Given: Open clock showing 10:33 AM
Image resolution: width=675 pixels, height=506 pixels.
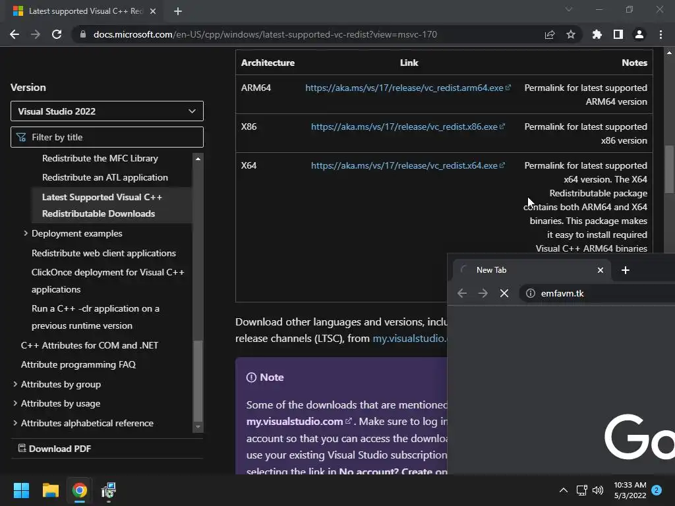Looking at the screenshot, I should click(630, 490).
